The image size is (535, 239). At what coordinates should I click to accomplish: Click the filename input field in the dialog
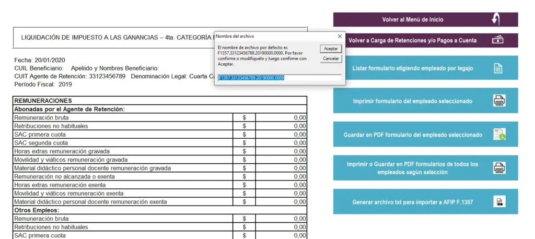tap(280, 78)
